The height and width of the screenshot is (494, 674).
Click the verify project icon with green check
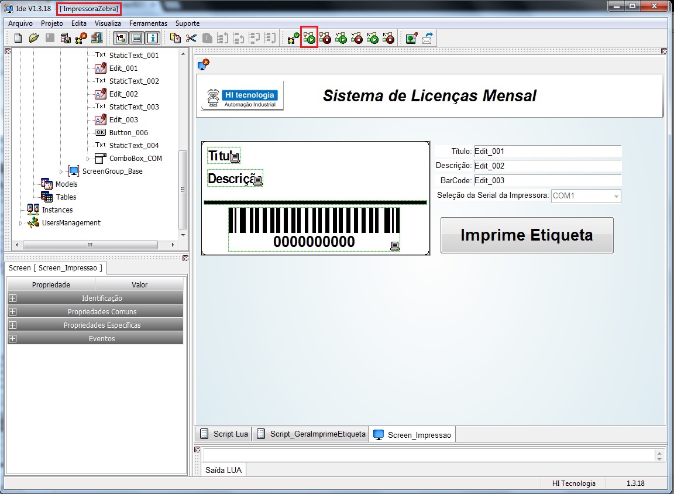pos(294,38)
